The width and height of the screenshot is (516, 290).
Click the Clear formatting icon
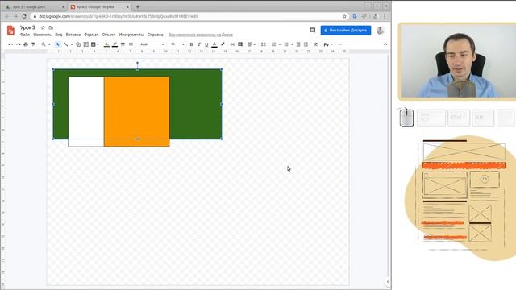(315, 44)
